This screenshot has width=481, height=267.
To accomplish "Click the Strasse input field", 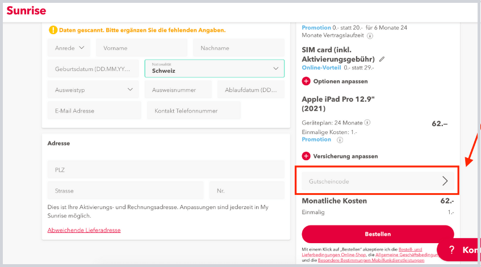I will pos(126,190).
